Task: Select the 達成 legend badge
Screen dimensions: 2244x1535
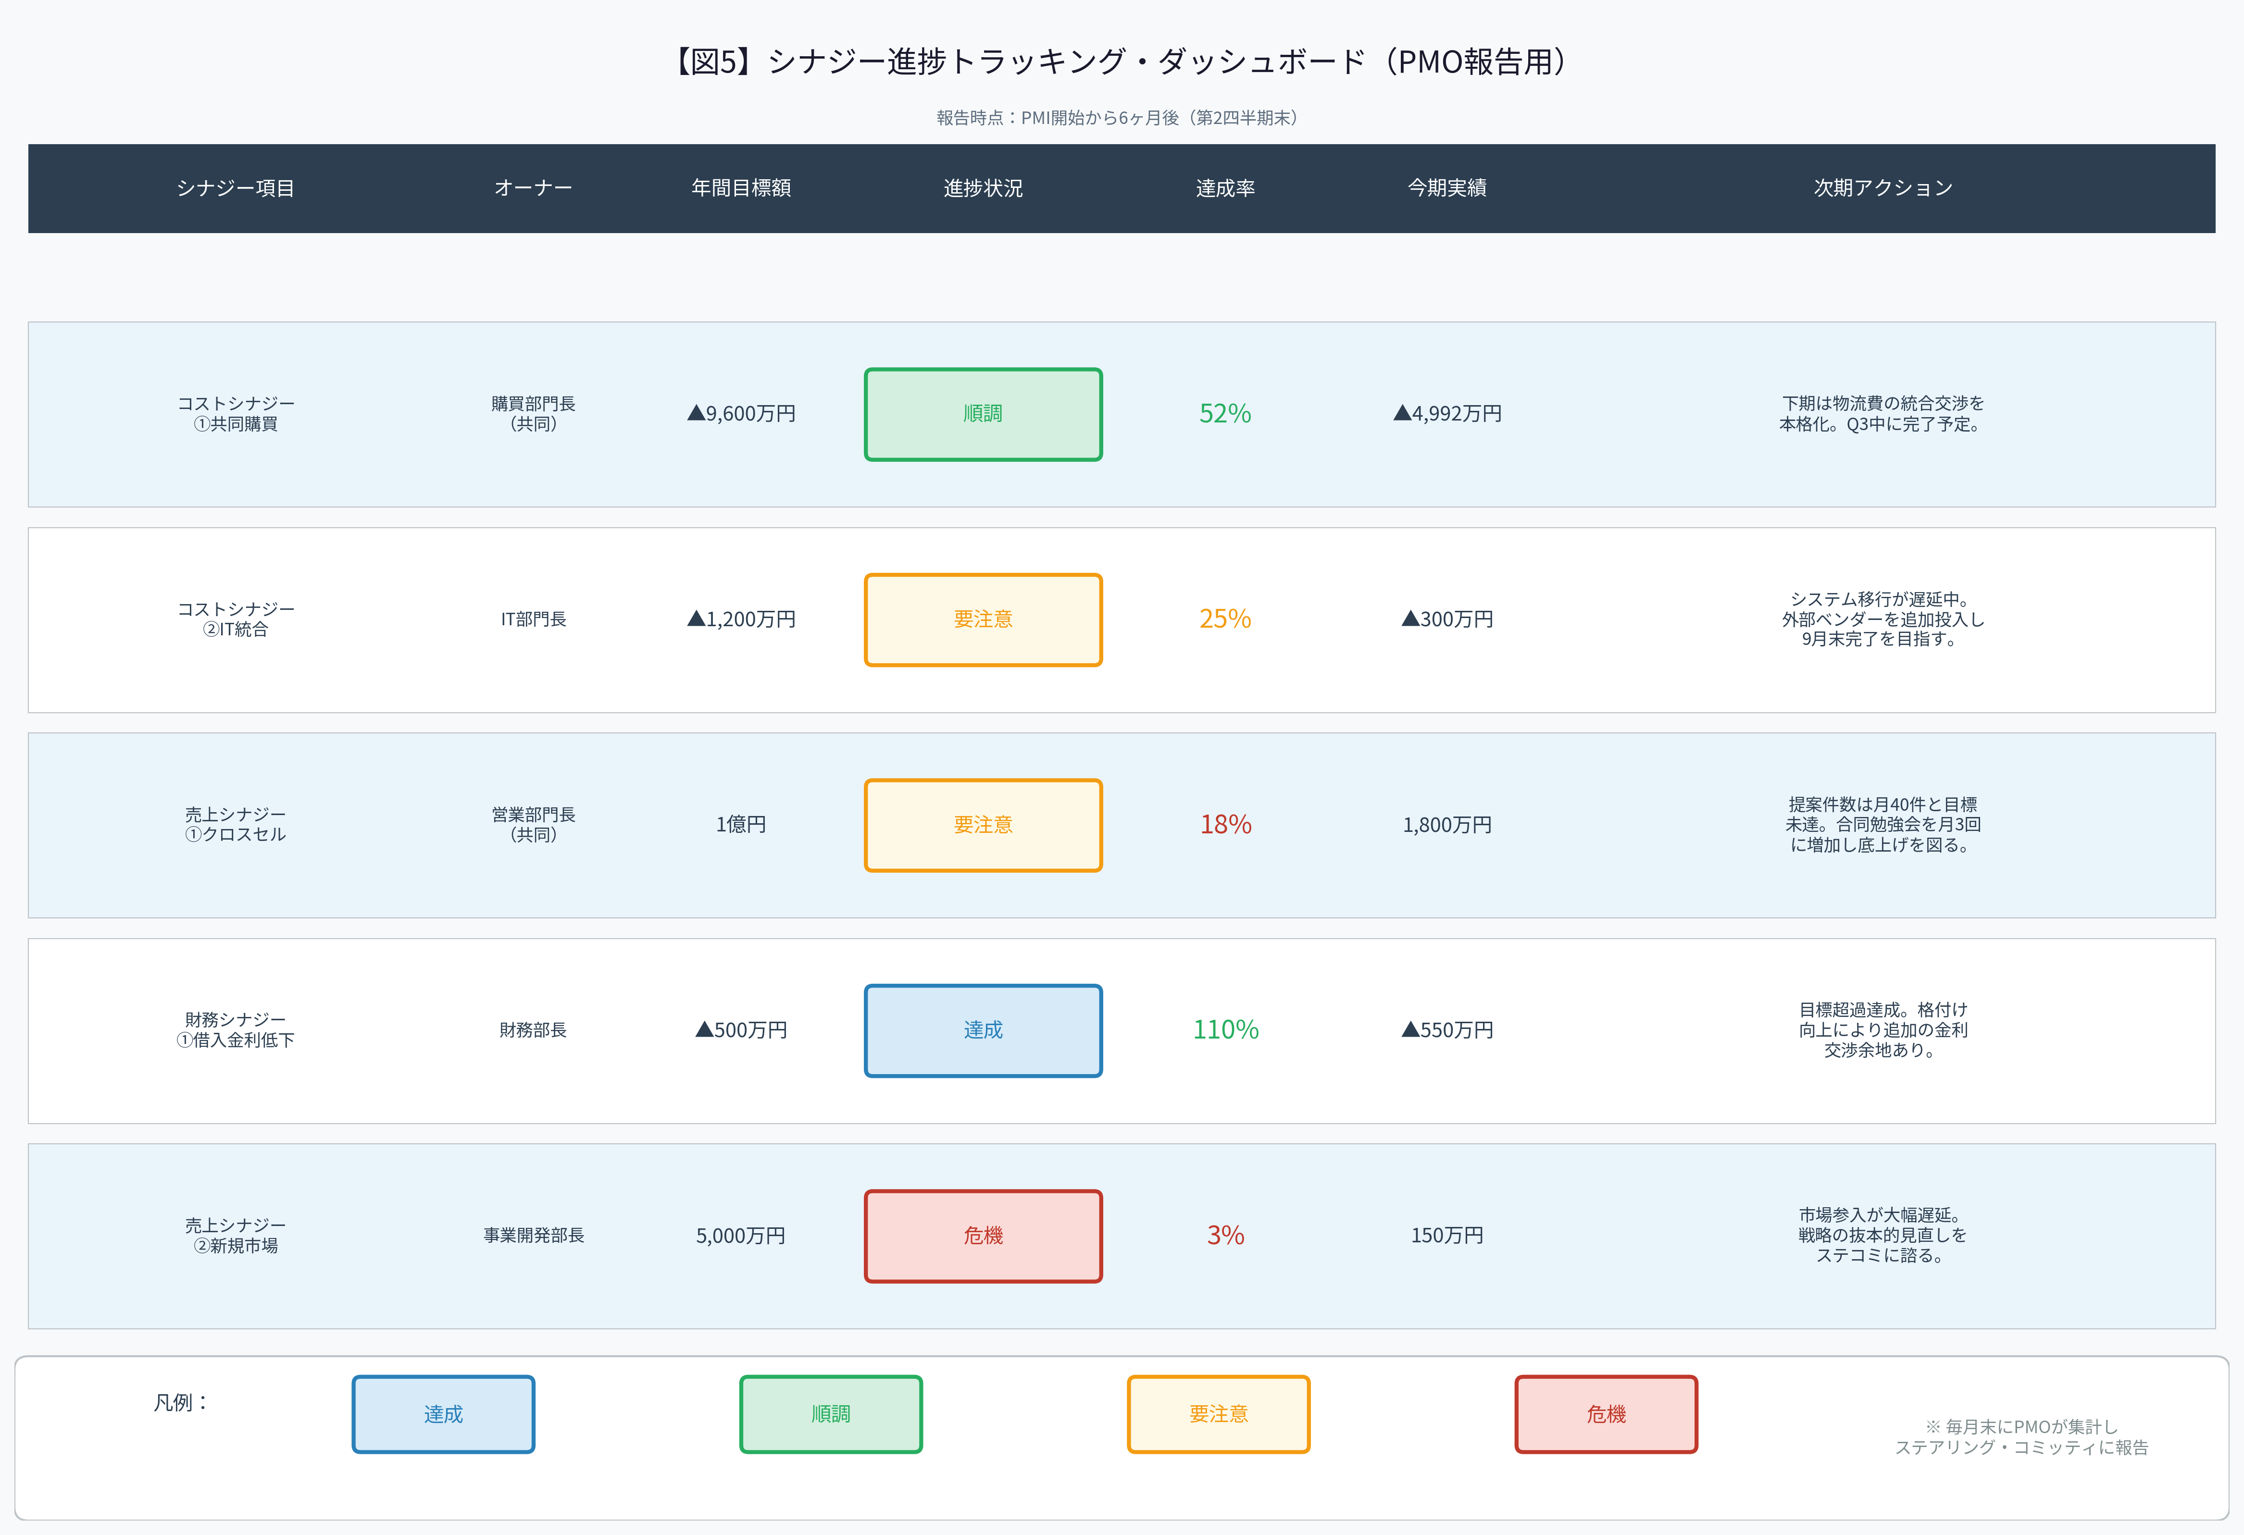Action: (x=443, y=1413)
